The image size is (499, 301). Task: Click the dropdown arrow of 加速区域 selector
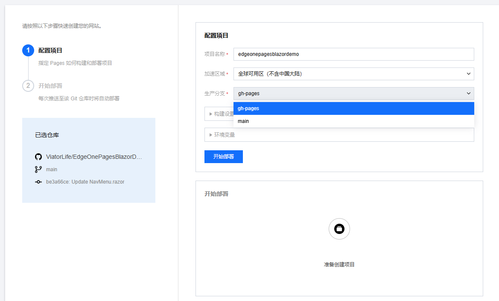(468, 73)
